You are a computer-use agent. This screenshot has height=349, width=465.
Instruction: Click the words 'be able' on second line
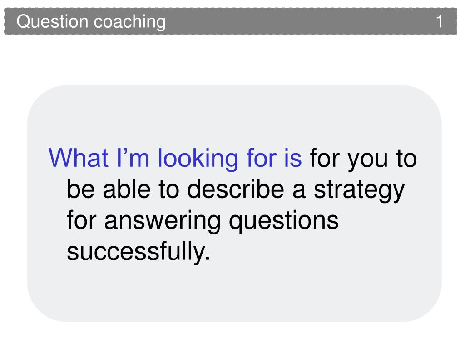pos(109,189)
